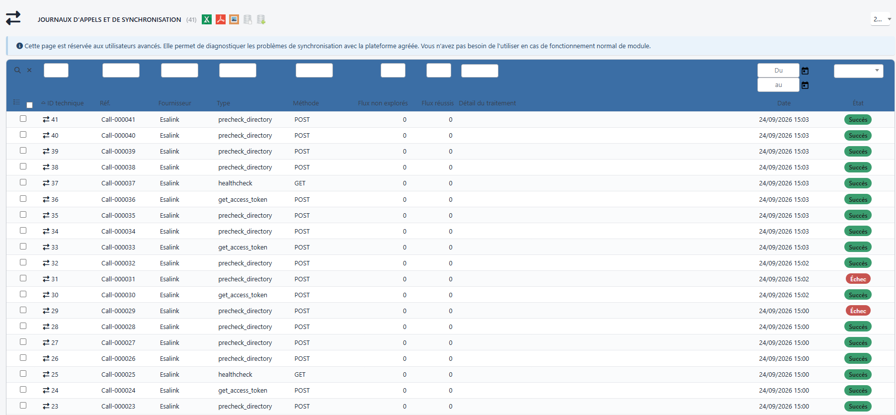The height and width of the screenshot is (415, 896).
Task: Click the magnifier search icon in filter row
Action: pos(17,70)
